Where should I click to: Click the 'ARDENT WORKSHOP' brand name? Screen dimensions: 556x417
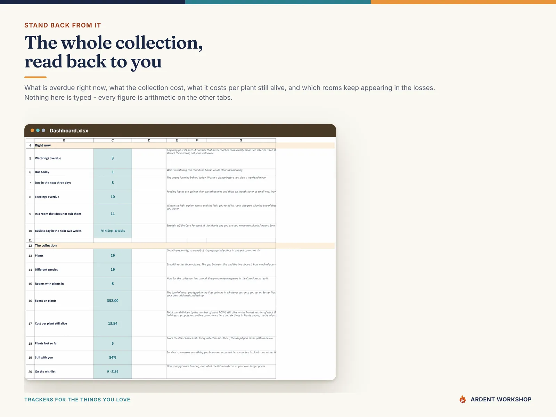click(501, 400)
